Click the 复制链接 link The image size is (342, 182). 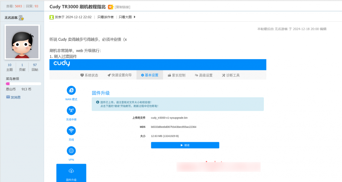[123, 7]
